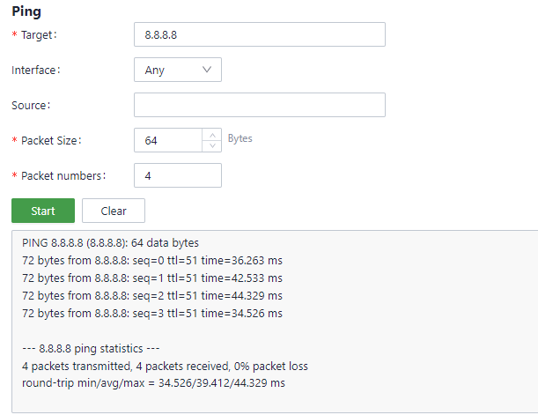Decrease Packet Size with the down arrow
The image size is (538, 415).
click(x=211, y=146)
